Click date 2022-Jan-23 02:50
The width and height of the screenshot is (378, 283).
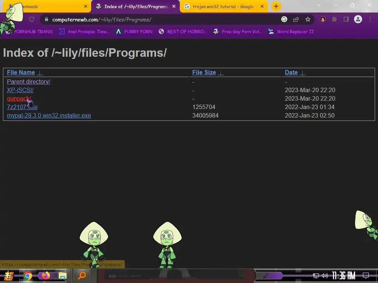[310, 115]
